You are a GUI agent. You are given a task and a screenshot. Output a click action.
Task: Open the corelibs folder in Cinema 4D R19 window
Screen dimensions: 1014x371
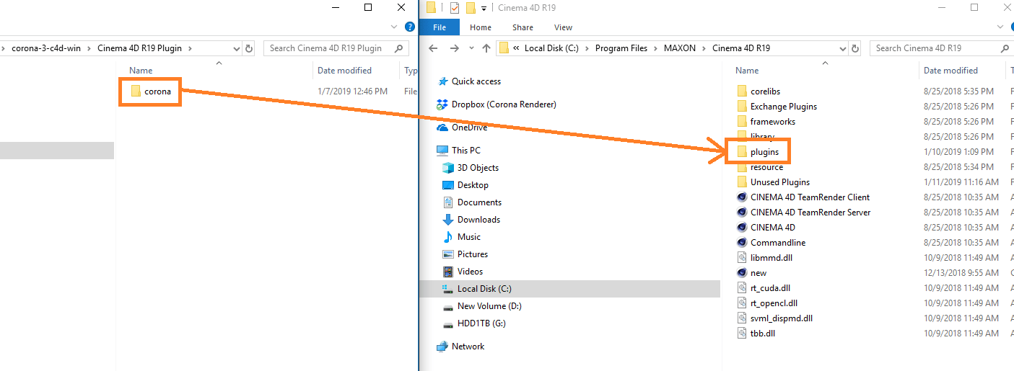point(765,91)
